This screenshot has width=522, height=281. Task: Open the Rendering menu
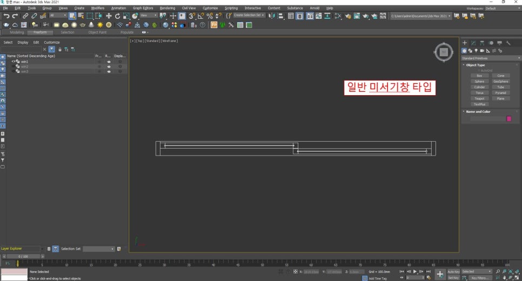[x=167, y=8]
